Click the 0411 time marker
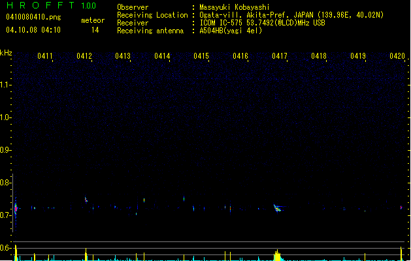The image size is (411, 261). 45,56
